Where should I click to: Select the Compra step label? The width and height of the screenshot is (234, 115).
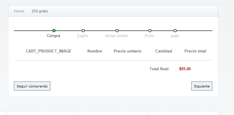click(53, 36)
